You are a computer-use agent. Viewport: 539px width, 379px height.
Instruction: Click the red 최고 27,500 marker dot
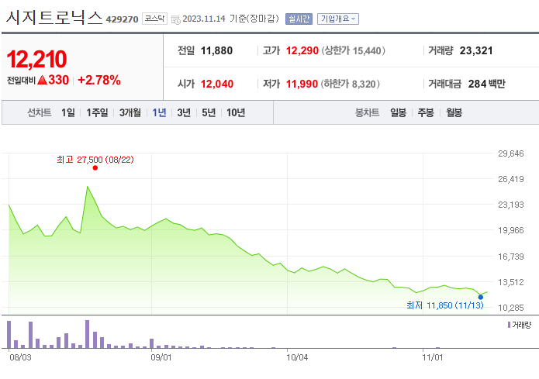(x=95, y=167)
